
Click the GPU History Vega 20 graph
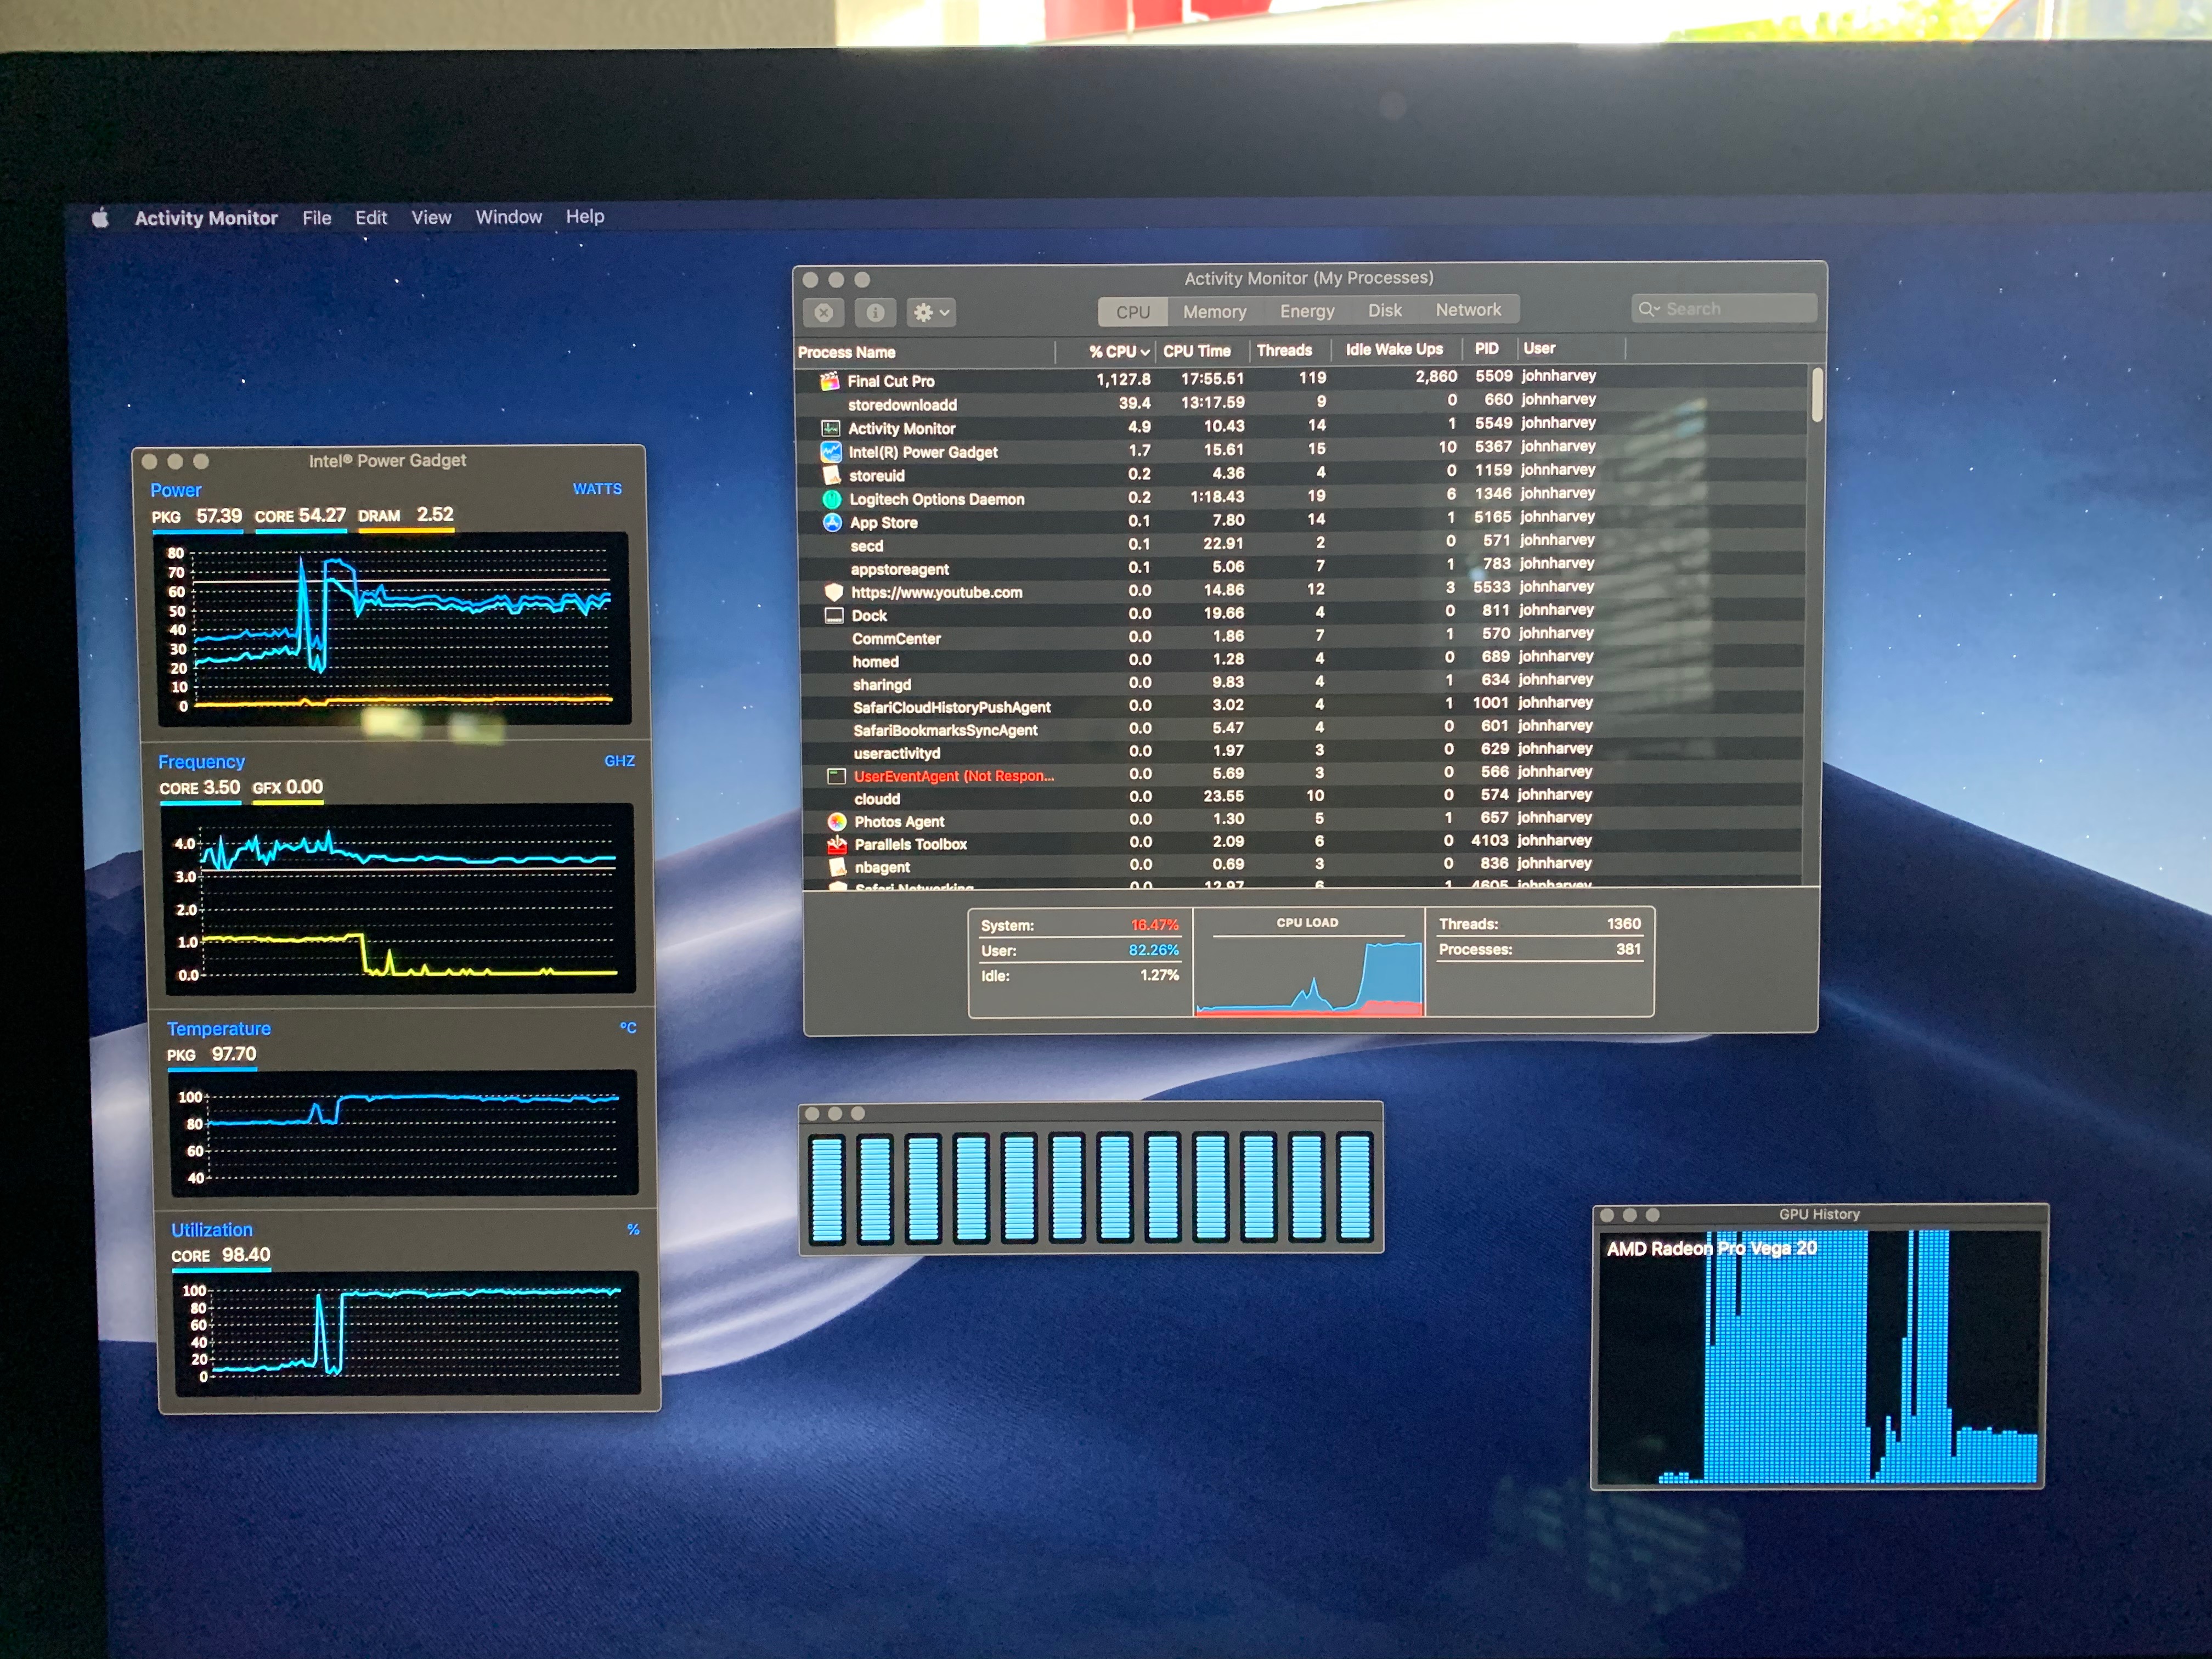coord(1818,1356)
